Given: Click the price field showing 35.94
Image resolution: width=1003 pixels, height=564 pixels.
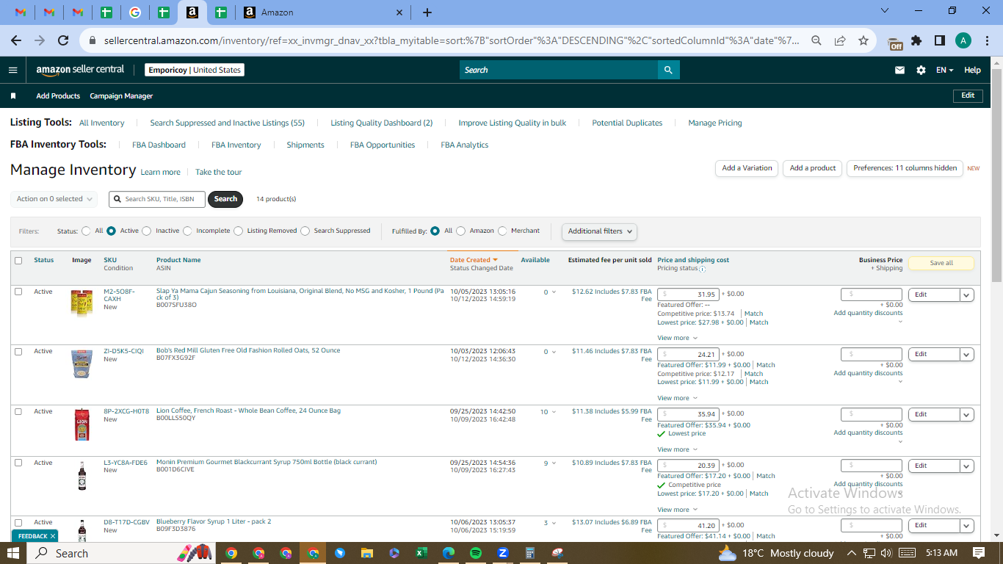Looking at the screenshot, I should (x=688, y=413).
